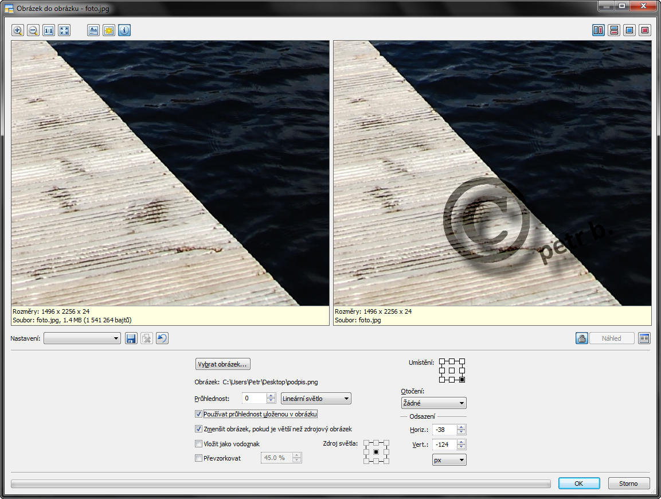Uncheck Používat průhlednost uloženou v obrázku

198,414
